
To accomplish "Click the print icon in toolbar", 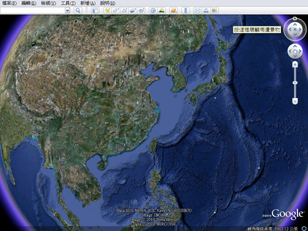I will tap(206, 10).
